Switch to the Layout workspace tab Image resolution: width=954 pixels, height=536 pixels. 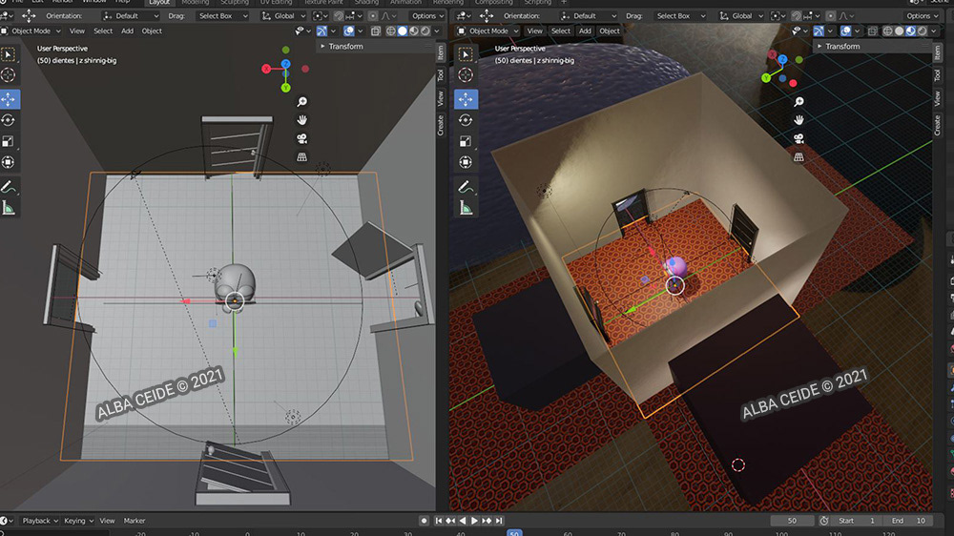159,3
